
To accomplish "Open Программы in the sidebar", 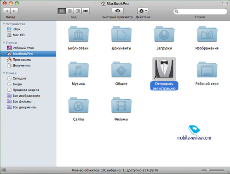I will (28, 60).
